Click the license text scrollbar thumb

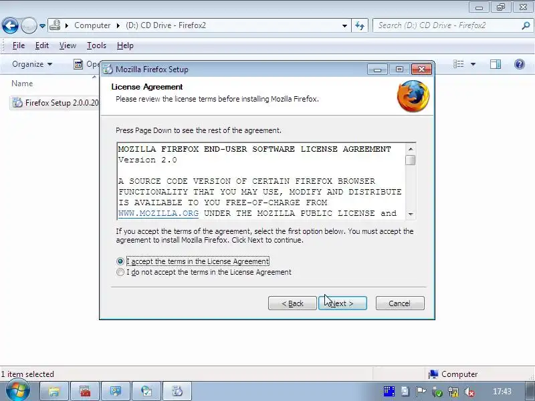pyautogui.click(x=411, y=160)
